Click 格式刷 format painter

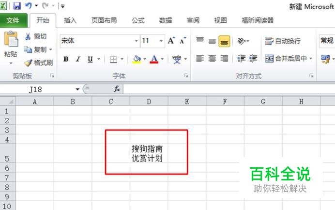point(38,63)
